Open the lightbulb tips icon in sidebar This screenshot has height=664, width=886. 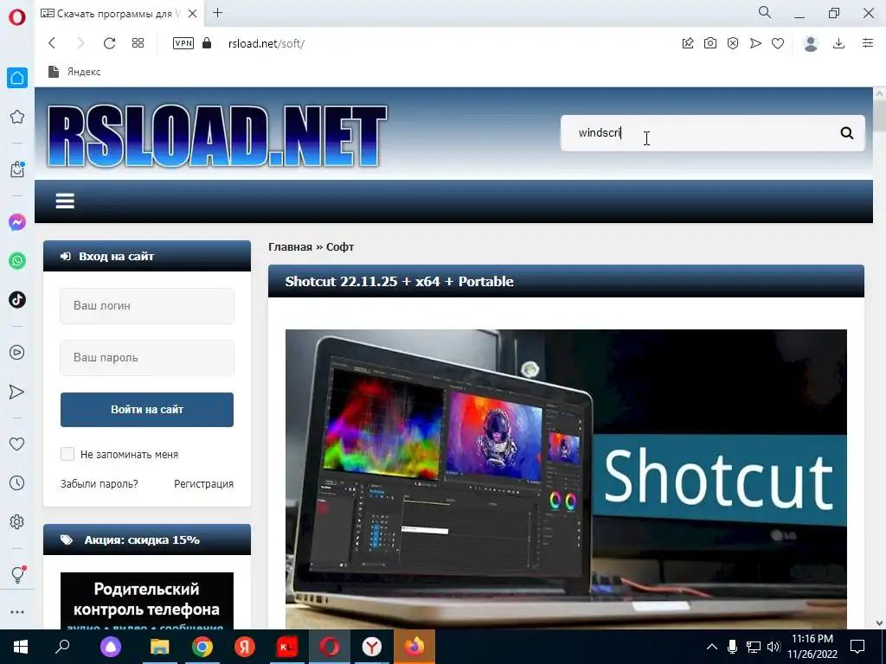[x=17, y=574]
